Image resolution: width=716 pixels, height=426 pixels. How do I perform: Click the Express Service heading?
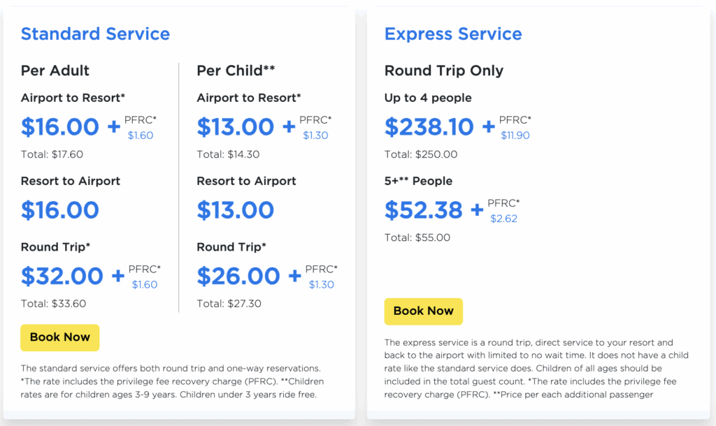tap(453, 34)
